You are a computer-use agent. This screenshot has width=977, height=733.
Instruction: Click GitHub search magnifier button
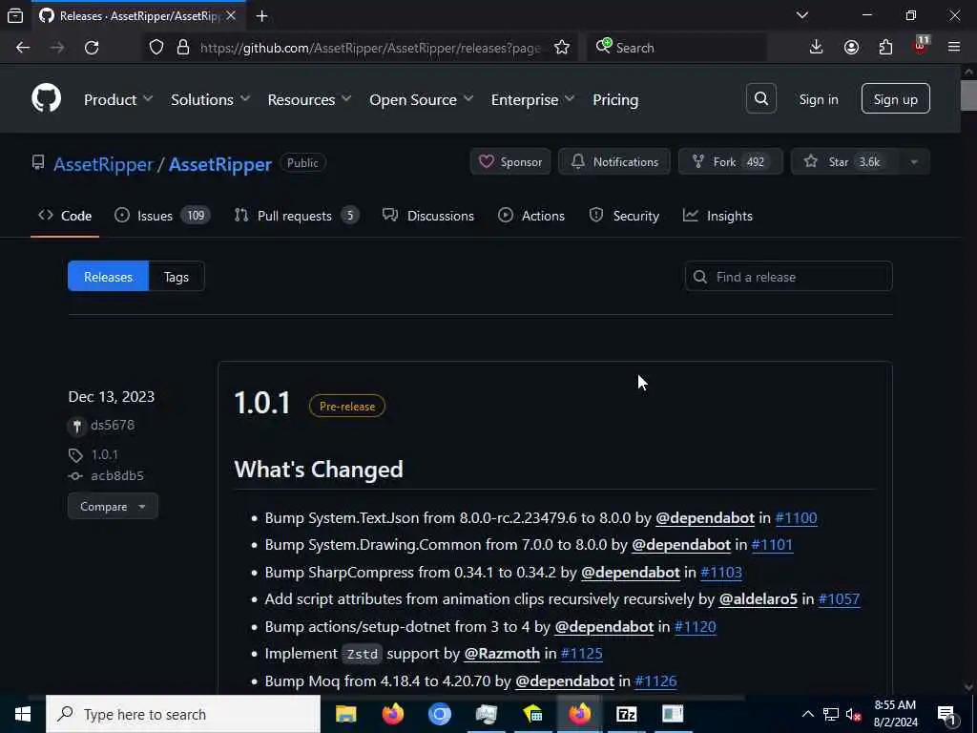point(760,98)
